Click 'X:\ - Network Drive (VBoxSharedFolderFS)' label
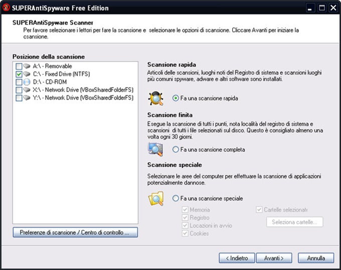This screenshot has height=270, width=341. coord(83,90)
